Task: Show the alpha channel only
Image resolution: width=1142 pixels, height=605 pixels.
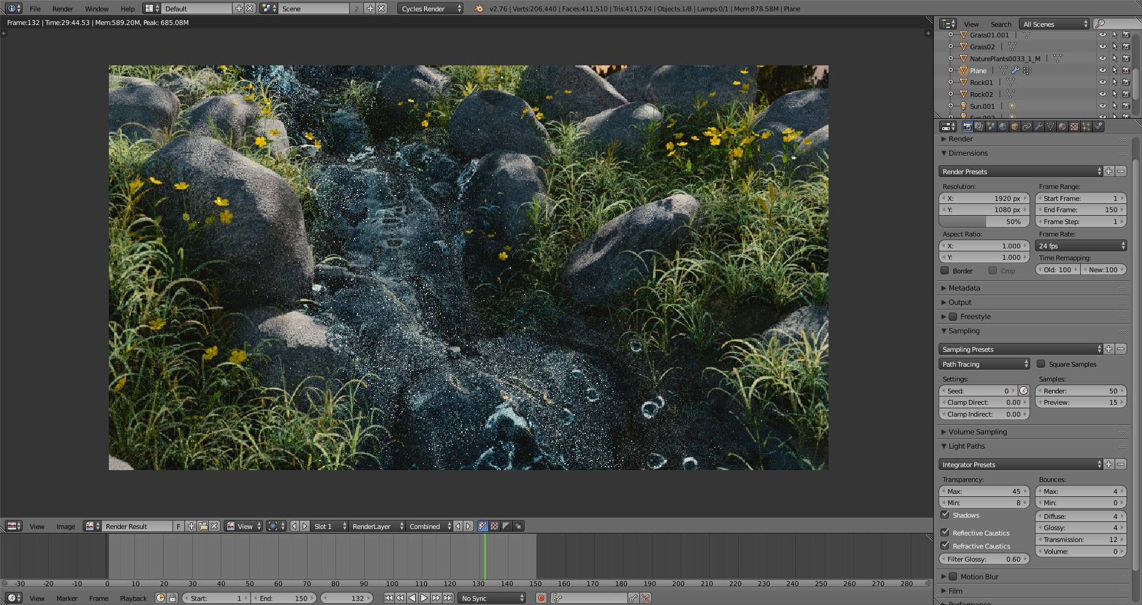Action: [506, 526]
